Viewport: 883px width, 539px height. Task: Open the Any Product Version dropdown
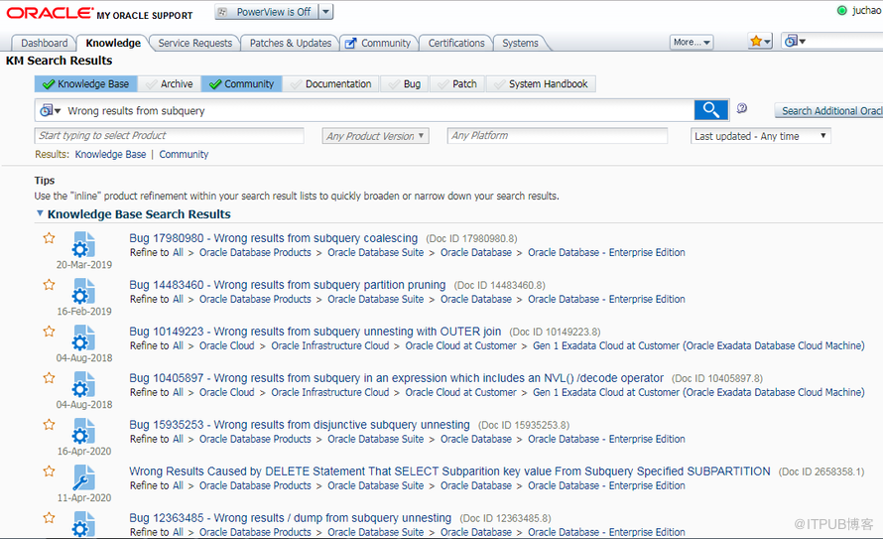[x=376, y=136]
